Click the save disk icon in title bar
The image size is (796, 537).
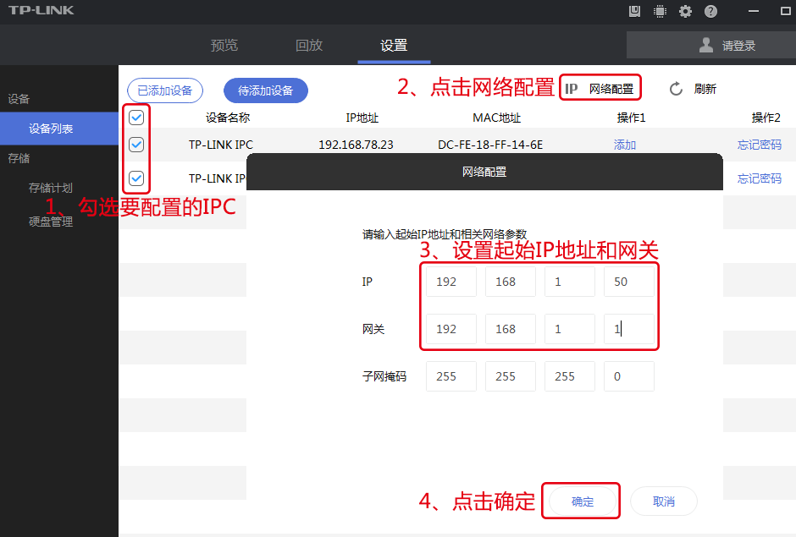pyautogui.click(x=636, y=12)
